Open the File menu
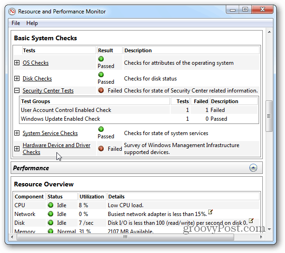 (16, 23)
